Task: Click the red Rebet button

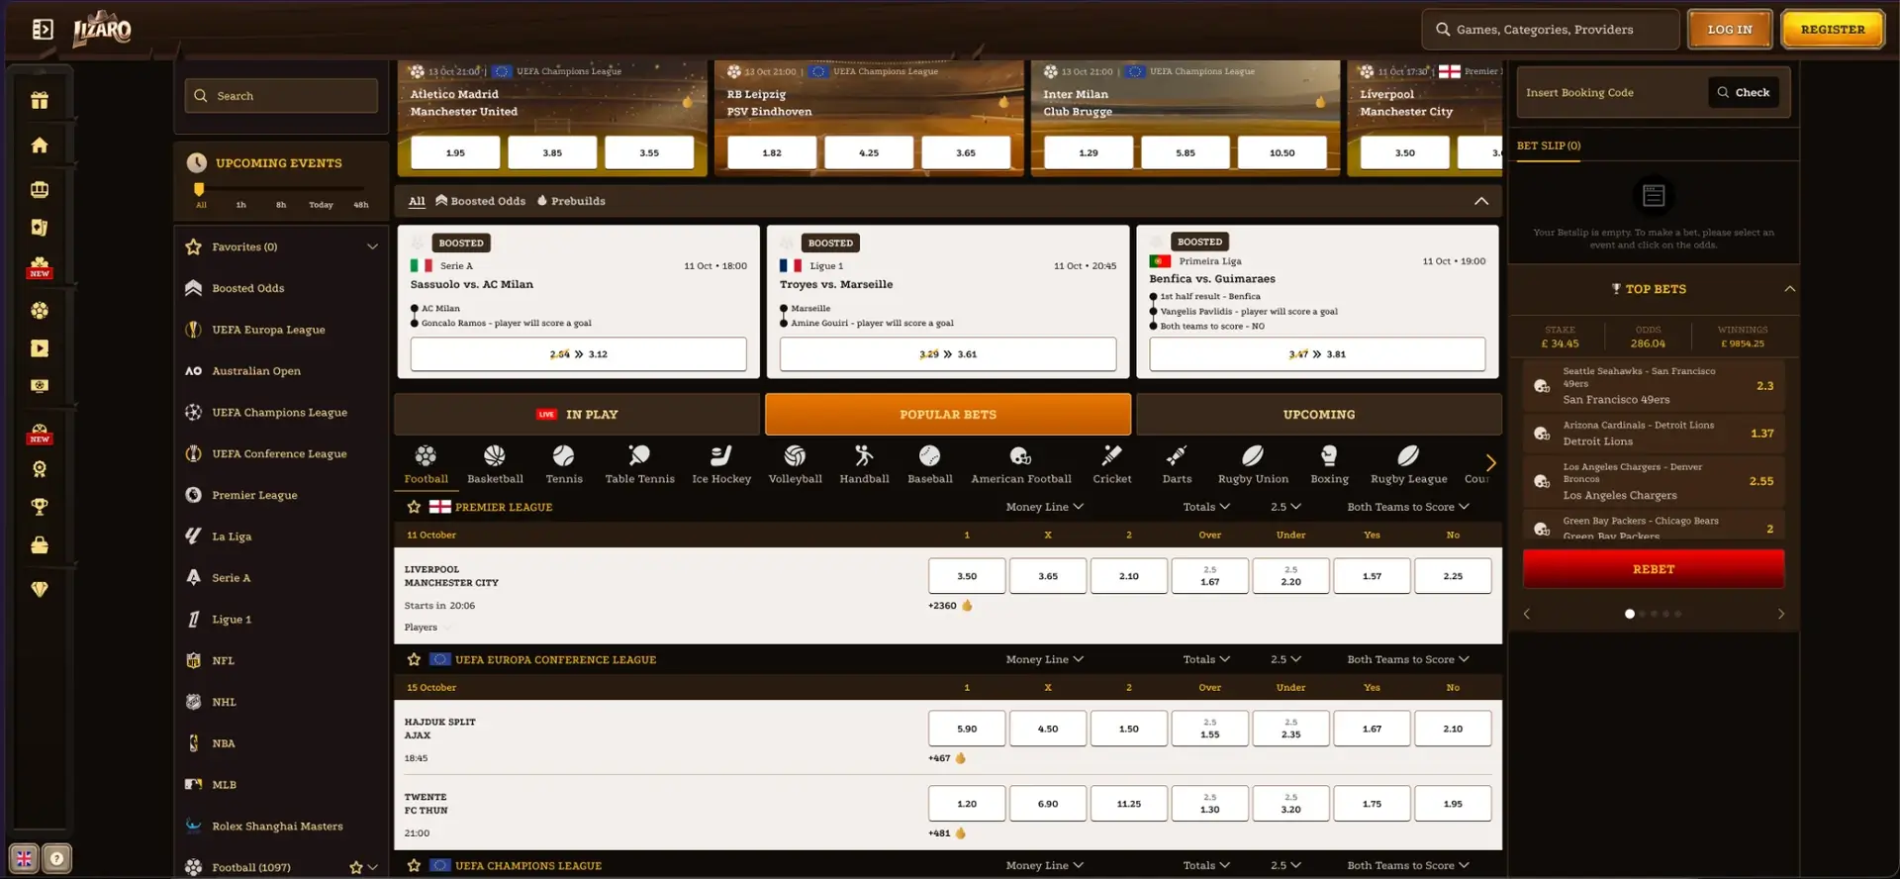Action: (x=1654, y=569)
